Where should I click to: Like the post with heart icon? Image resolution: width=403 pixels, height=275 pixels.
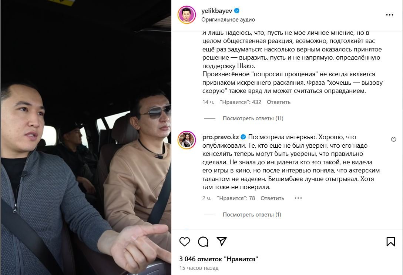point(185,242)
